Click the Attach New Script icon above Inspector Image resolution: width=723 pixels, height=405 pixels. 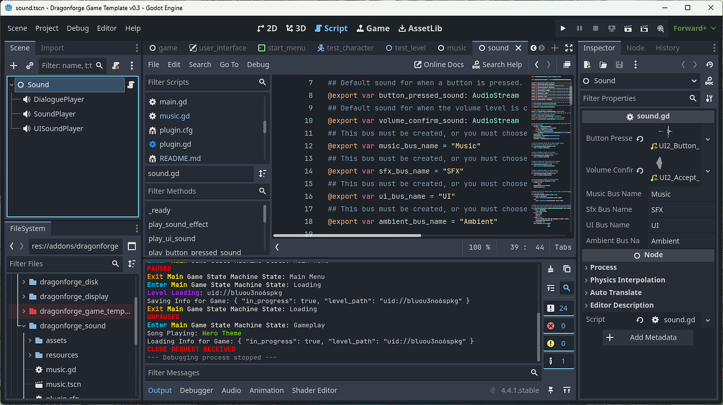point(587,64)
